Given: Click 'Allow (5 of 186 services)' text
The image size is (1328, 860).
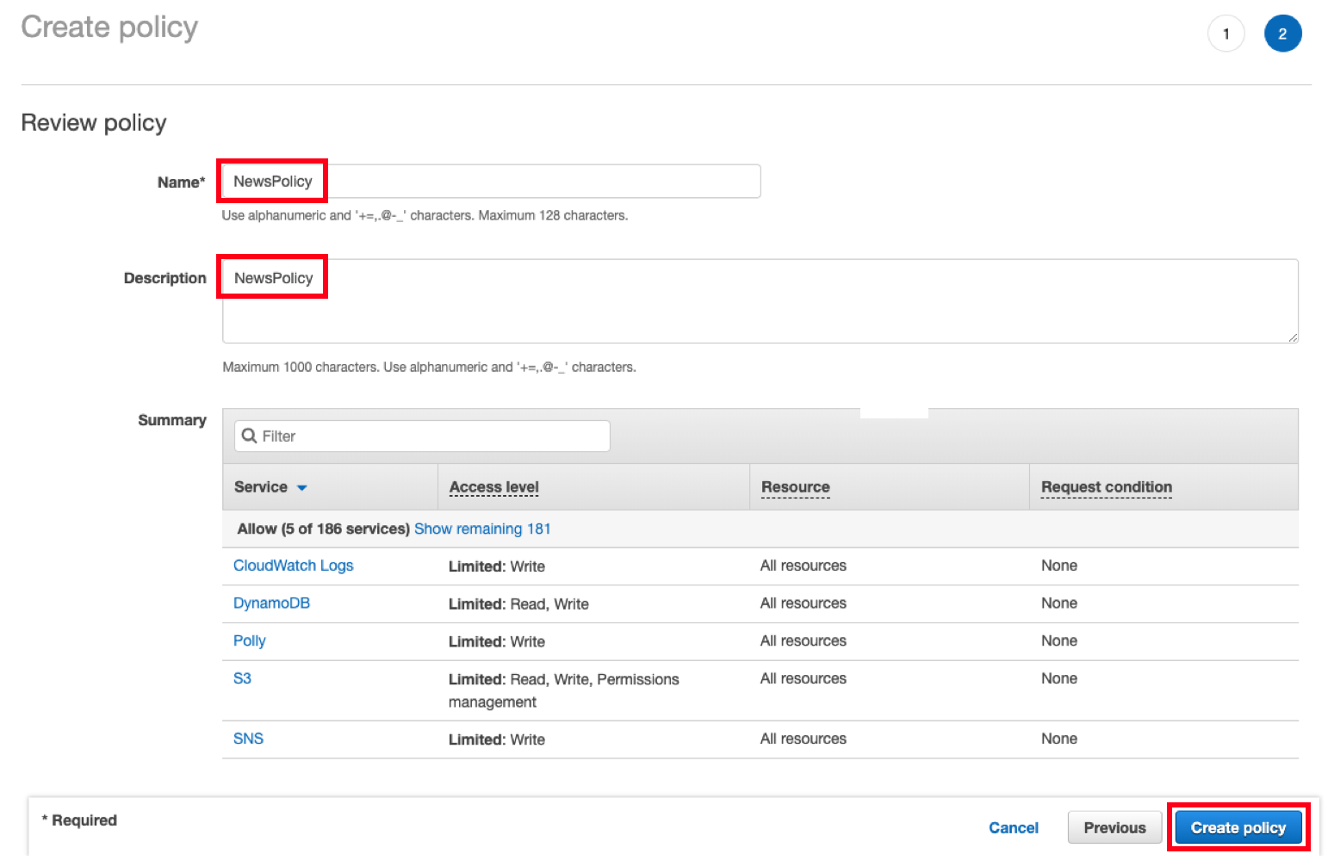Looking at the screenshot, I should click(323, 529).
